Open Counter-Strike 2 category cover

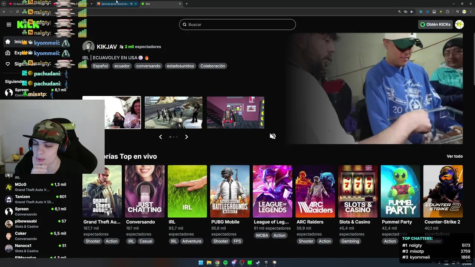[x=443, y=191]
